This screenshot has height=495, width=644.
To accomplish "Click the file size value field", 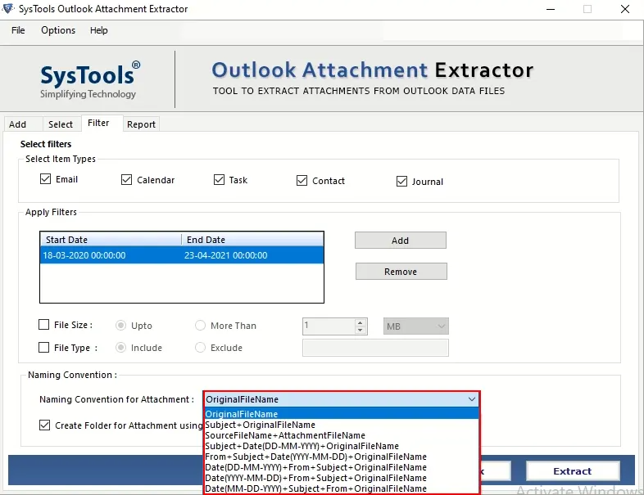I will (329, 326).
